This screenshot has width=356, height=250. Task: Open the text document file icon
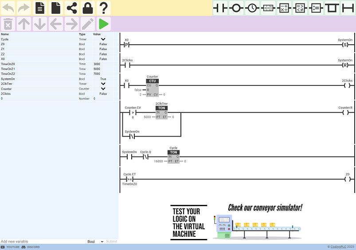tap(40, 8)
